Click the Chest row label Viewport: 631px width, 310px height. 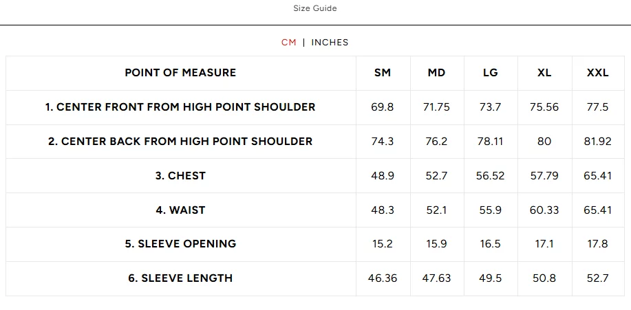click(x=180, y=176)
